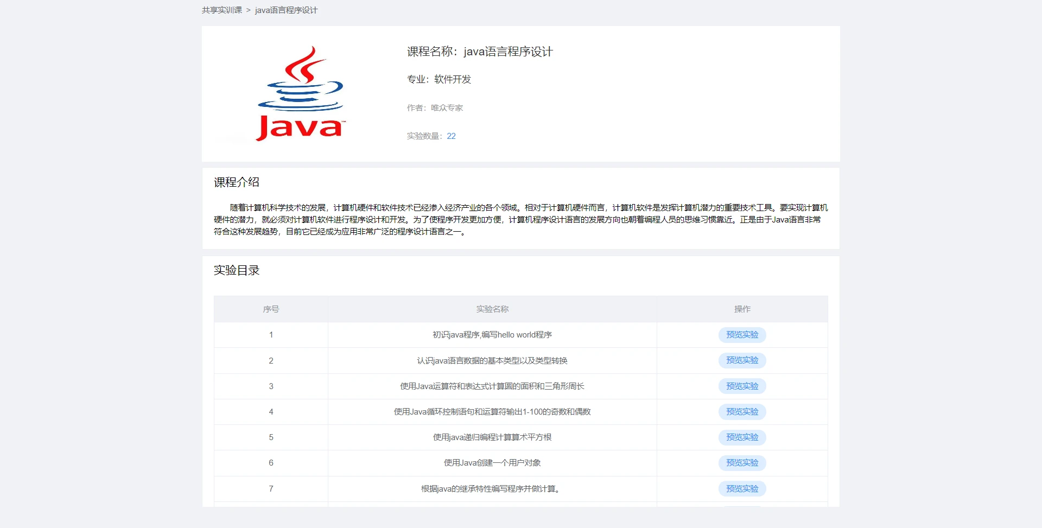Preview experiment 1 hello world program

point(742,335)
